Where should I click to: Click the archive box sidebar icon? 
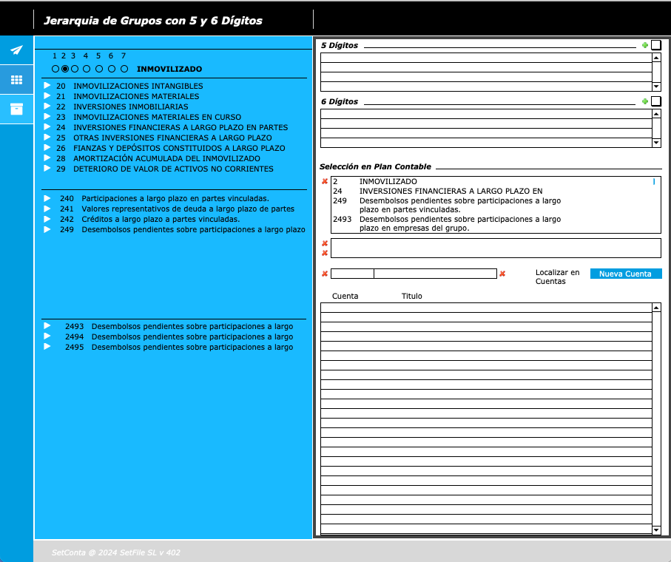pyautogui.click(x=16, y=109)
